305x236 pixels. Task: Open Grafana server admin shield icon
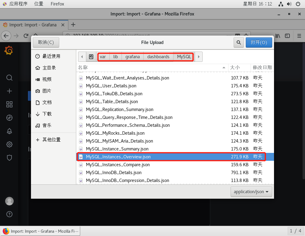click(x=9, y=157)
